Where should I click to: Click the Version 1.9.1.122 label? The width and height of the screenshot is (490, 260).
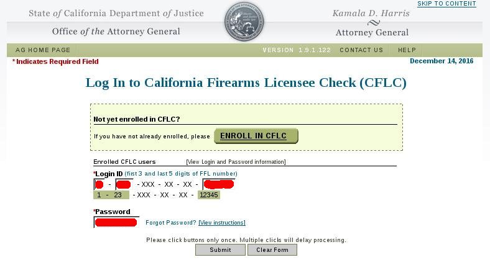[297, 50]
